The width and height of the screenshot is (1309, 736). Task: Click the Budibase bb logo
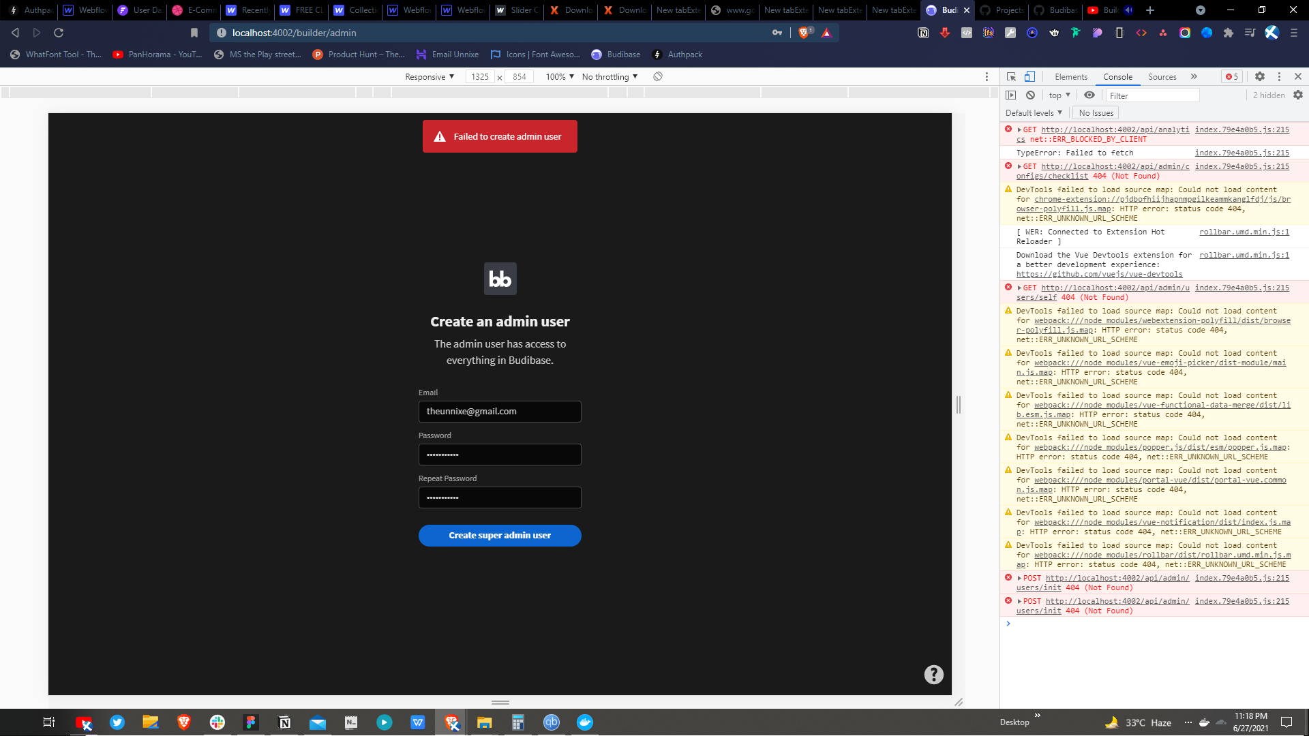click(500, 279)
